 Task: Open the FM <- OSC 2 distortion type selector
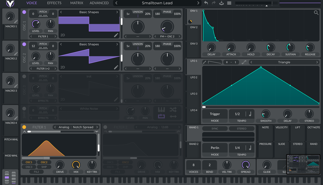point(167,37)
